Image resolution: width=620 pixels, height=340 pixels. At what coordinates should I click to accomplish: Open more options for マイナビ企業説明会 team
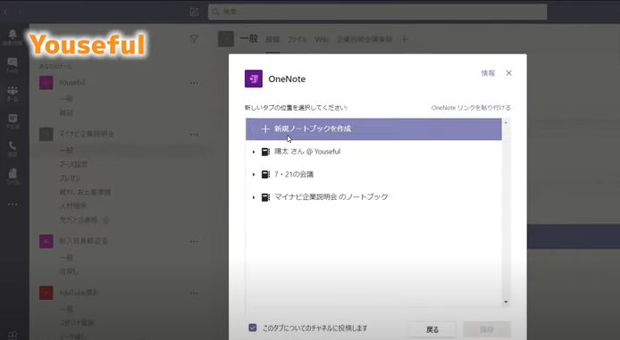pyautogui.click(x=194, y=134)
